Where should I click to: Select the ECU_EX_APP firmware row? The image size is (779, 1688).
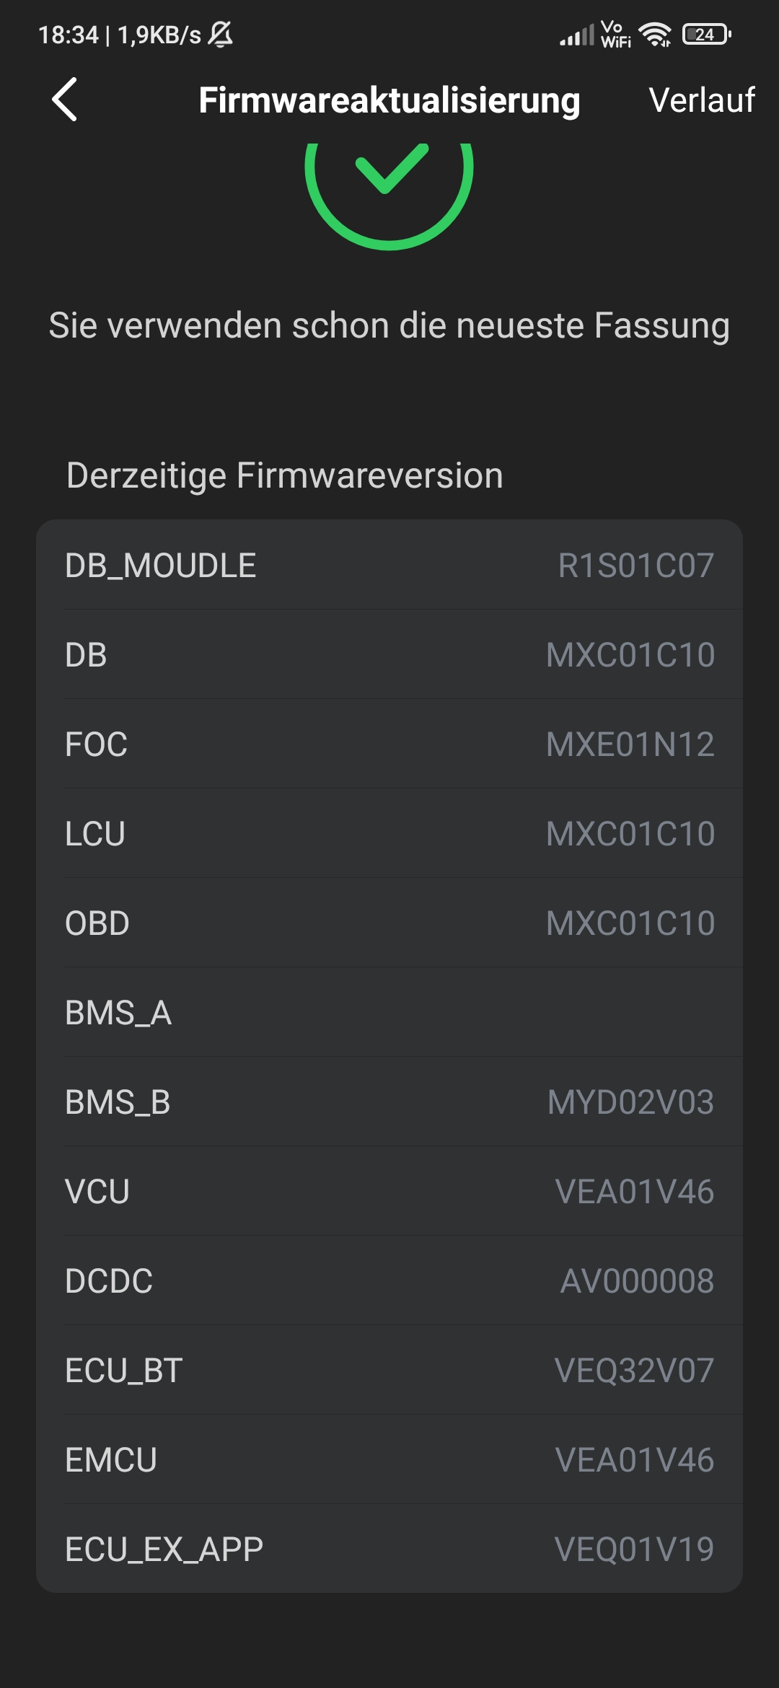(389, 1549)
